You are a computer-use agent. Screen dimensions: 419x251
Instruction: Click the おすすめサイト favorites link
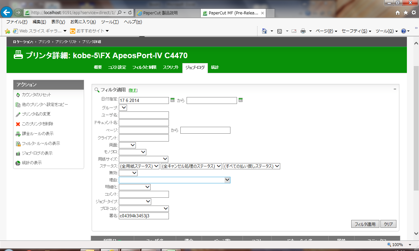coord(89,31)
